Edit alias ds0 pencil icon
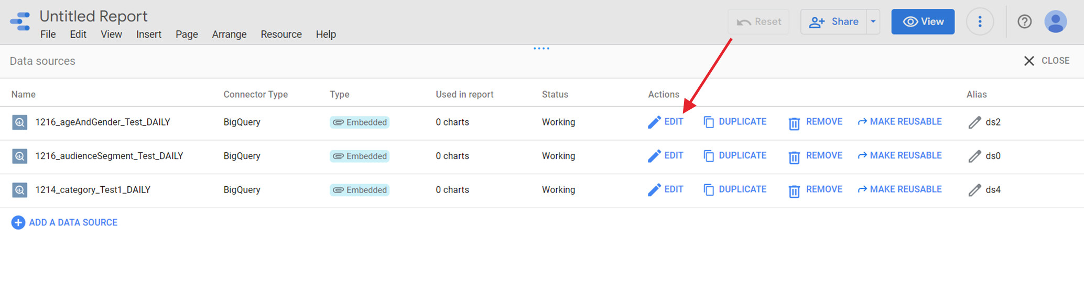The image size is (1084, 295). 974,156
